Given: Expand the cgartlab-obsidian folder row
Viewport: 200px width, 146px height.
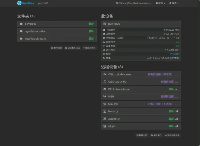Looking at the screenshot, I should [57, 31].
